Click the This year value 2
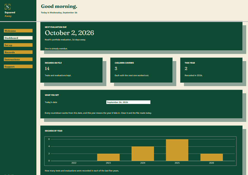This screenshot has width=248, height=175. 186,68
